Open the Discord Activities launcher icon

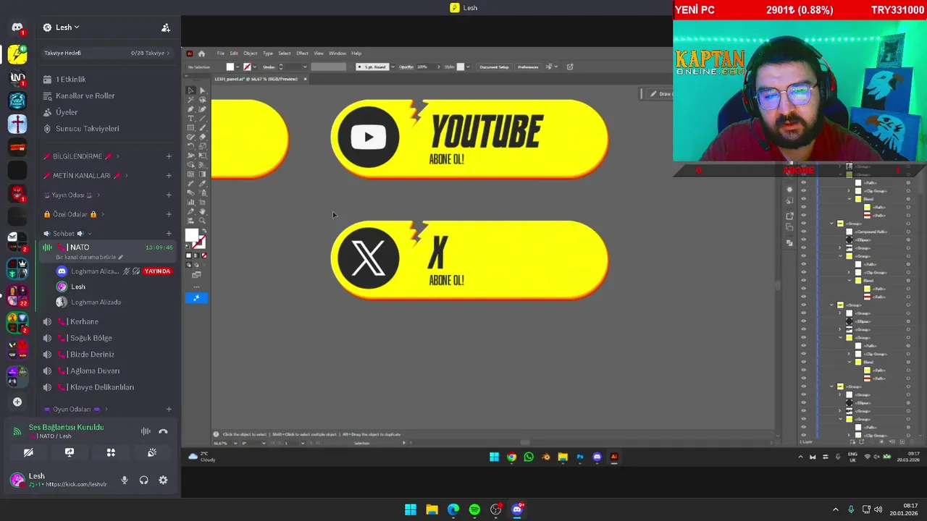(x=111, y=452)
